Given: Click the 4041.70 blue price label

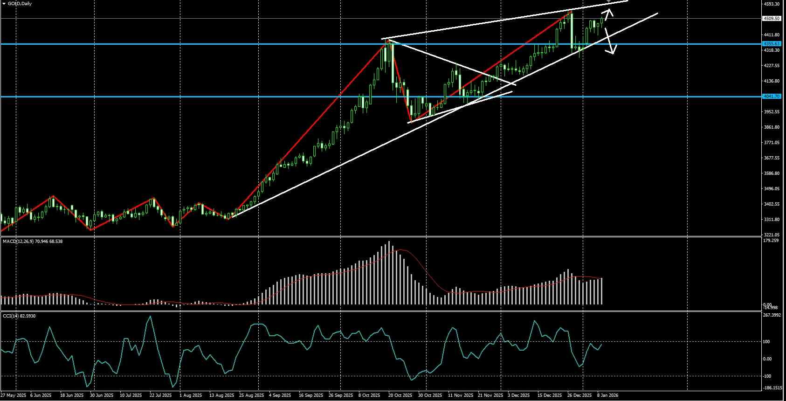Looking at the screenshot, I should click(x=771, y=97).
